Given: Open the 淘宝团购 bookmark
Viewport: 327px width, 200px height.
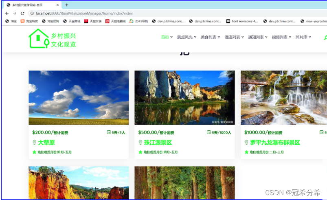Looking at the screenshot, I should click(x=50, y=21).
